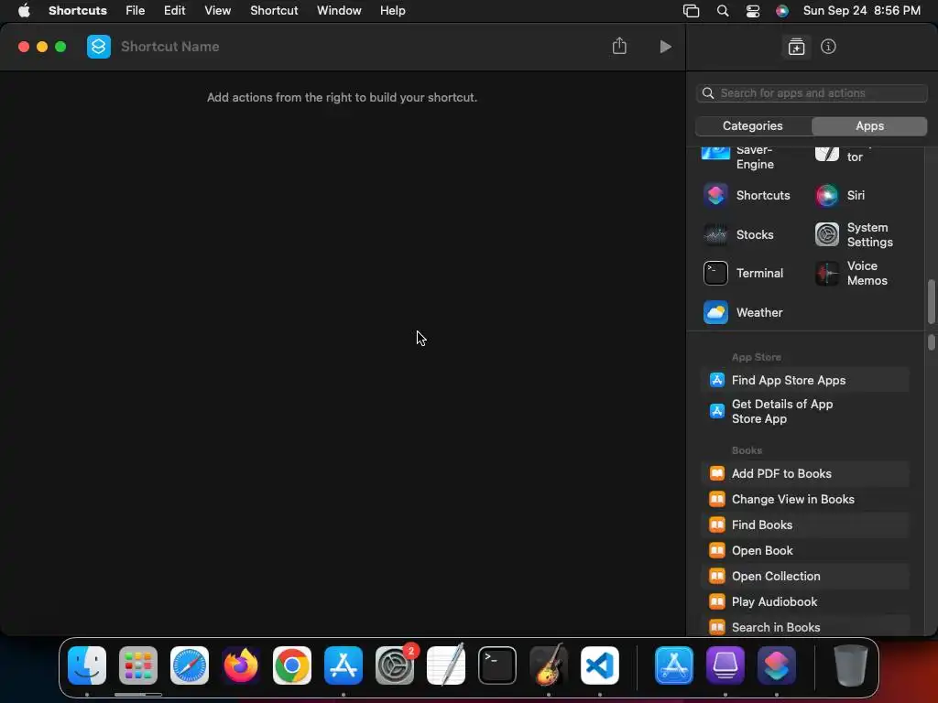Select the Apps tab

[869, 125]
